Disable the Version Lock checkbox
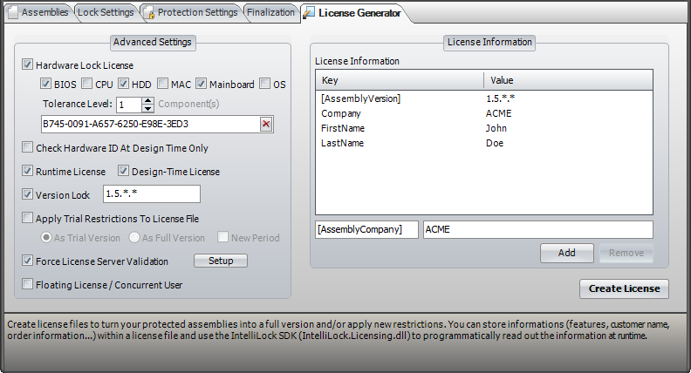Image resolution: width=691 pixels, height=373 pixels. [x=28, y=195]
